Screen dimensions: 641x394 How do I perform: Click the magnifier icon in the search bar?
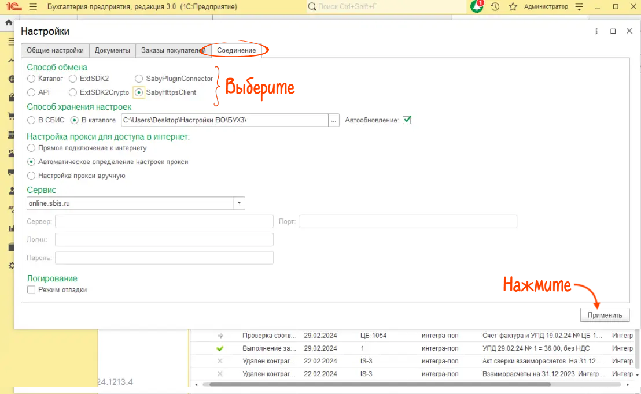click(312, 7)
